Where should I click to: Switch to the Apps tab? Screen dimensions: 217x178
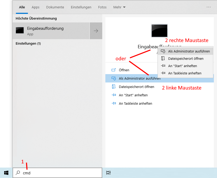point(35,7)
